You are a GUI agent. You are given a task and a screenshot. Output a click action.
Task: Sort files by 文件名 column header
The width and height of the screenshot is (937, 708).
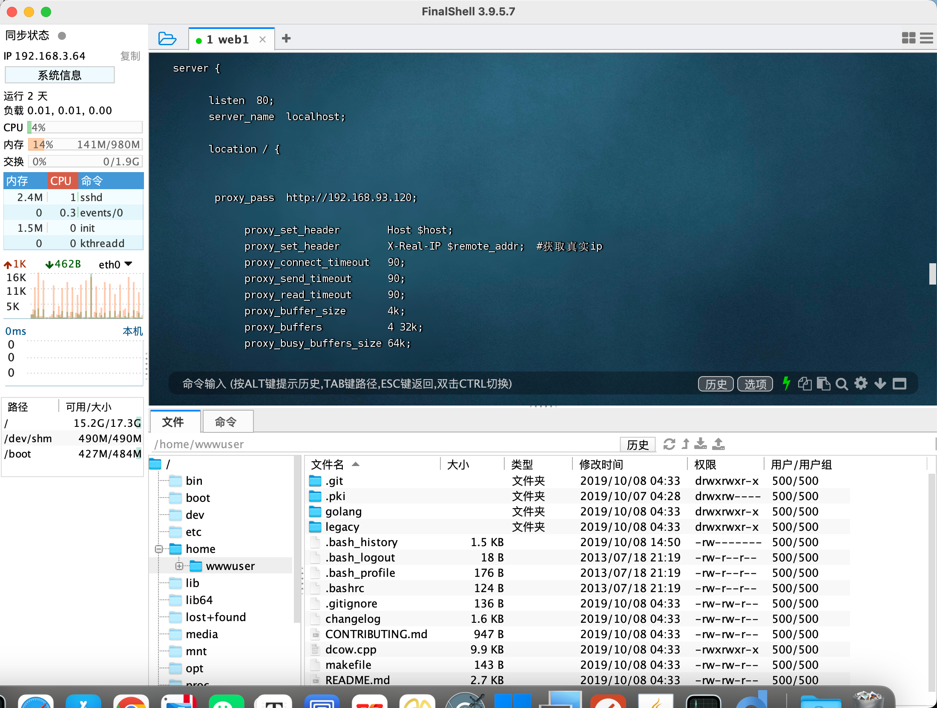pos(372,464)
